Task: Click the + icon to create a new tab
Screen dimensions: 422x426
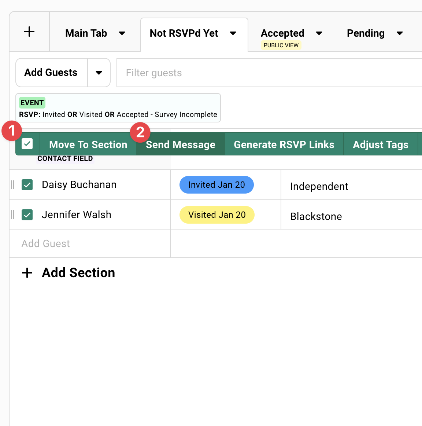Action: (29, 32)
